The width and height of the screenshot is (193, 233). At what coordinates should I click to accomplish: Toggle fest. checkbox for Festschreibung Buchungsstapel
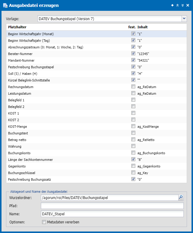133,67
